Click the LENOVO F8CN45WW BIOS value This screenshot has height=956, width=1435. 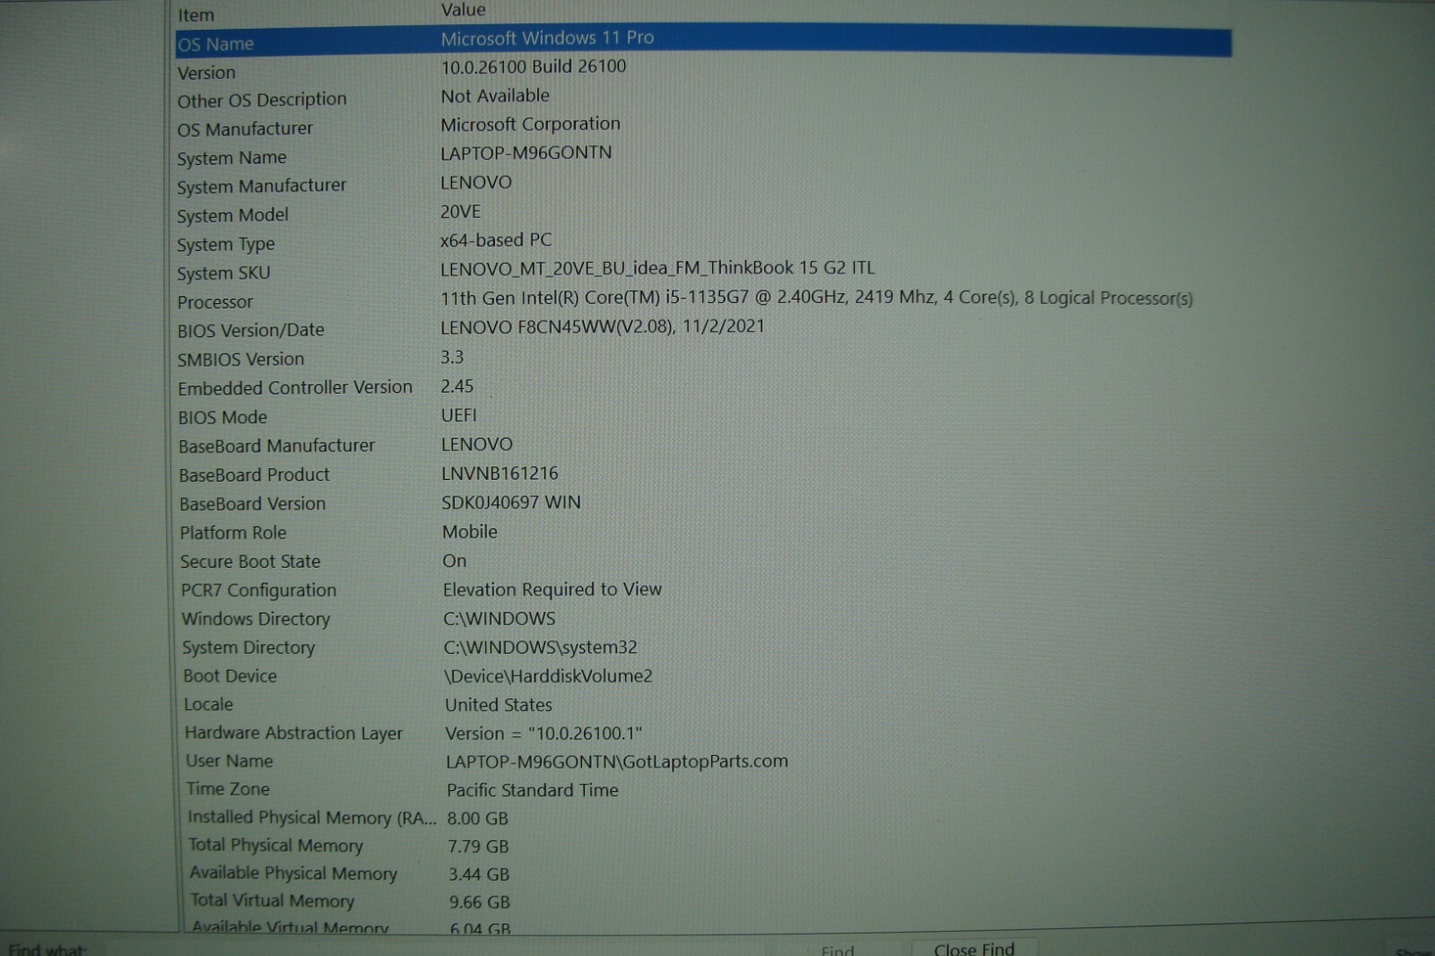pos(602,326)
